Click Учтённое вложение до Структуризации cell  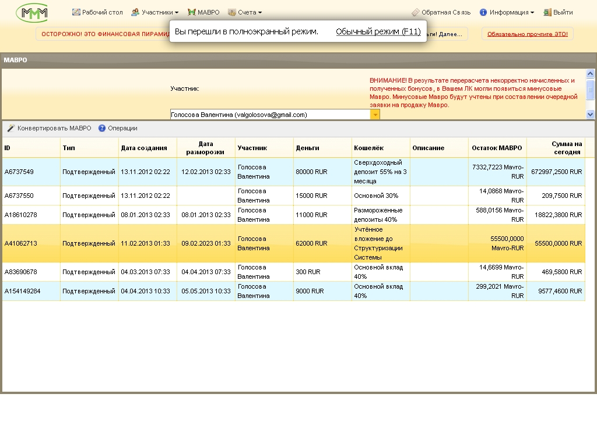point(381,243)
